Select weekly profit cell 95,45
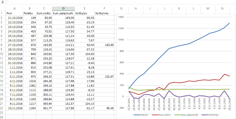The width and height of the screenshot is (236, 119). pyautogui.click(x=104, y=108)
